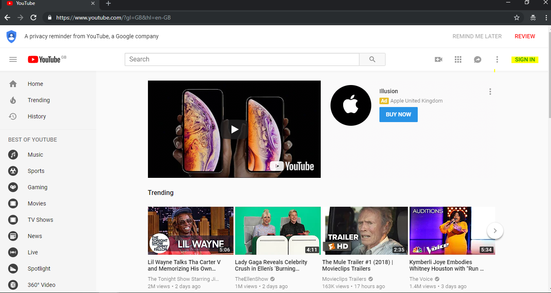
Task: Click the SIGN IN button
Action: click(x=525, y=59)
